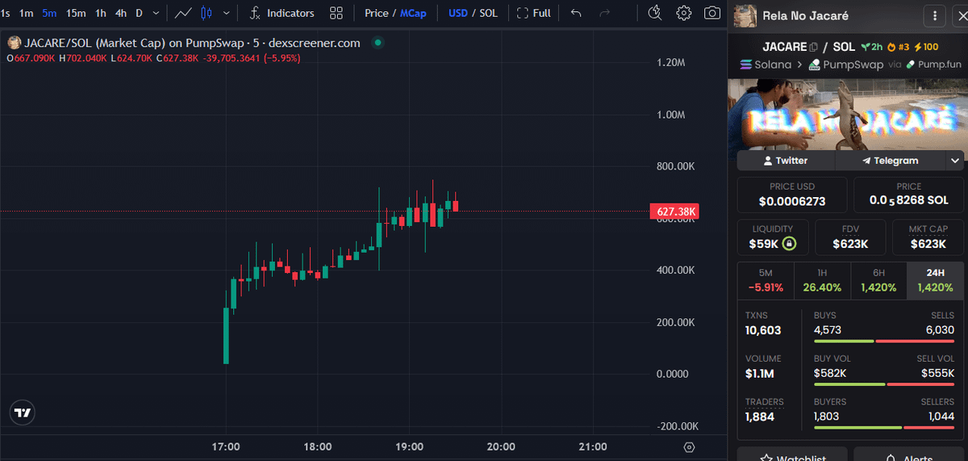Open the chart layout grid icon
The height and width of the screenshot is (461, 968).
point(336,13)
